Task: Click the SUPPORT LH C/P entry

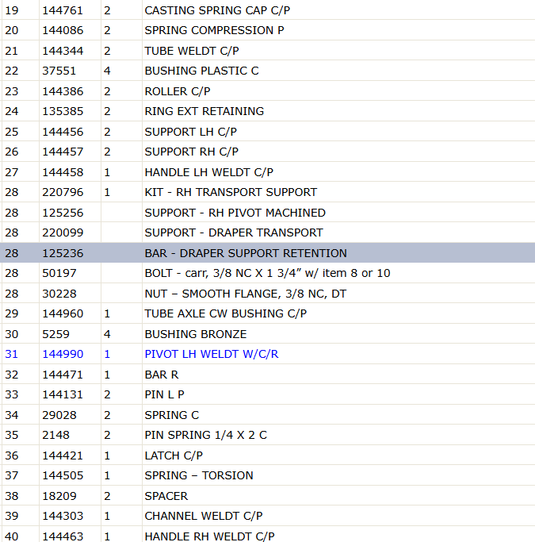Action: pos(190,132)
